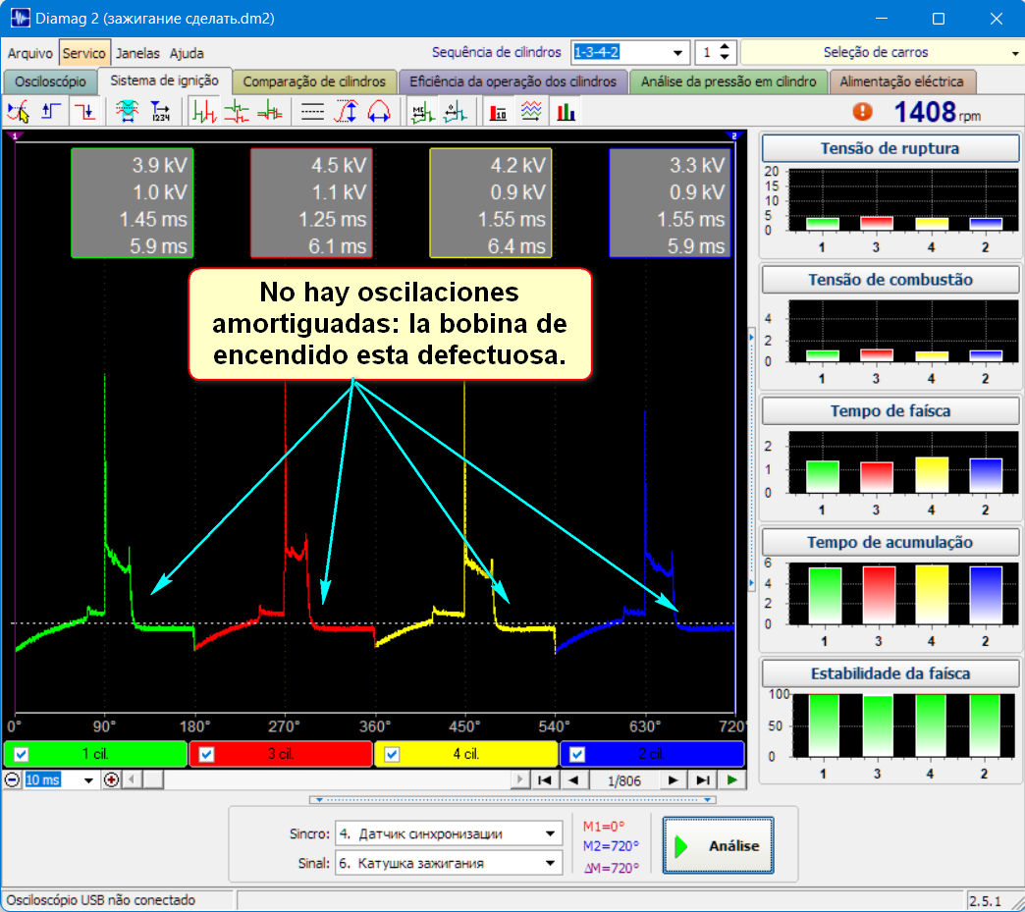Click the green cylinder 1 measurement box

(132, 202)
